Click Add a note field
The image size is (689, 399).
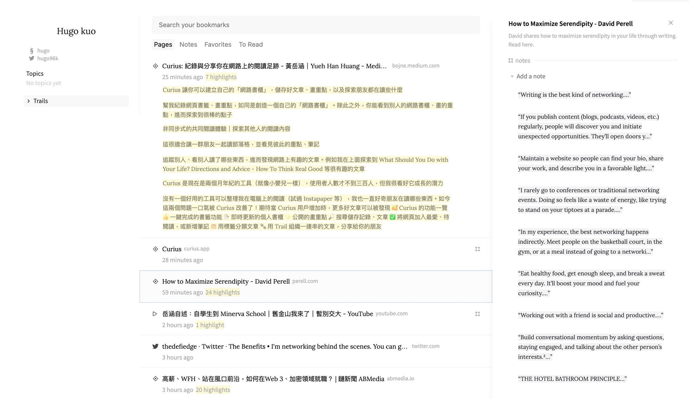(x=531, y=76)
